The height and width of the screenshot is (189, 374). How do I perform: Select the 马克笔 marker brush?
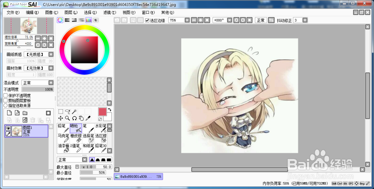click(x=64, y=138)
